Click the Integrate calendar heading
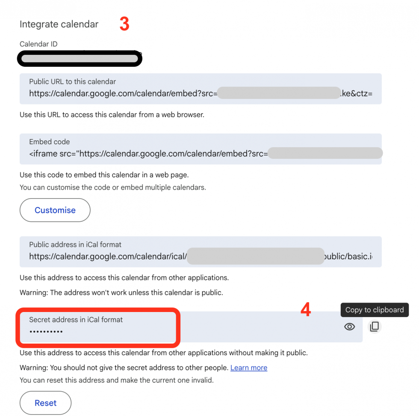The height and width of the screenshot is (416, 419). pyautogui.click(x=59, y=24)
